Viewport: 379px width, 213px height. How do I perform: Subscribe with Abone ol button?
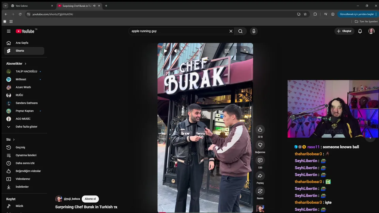90,199
